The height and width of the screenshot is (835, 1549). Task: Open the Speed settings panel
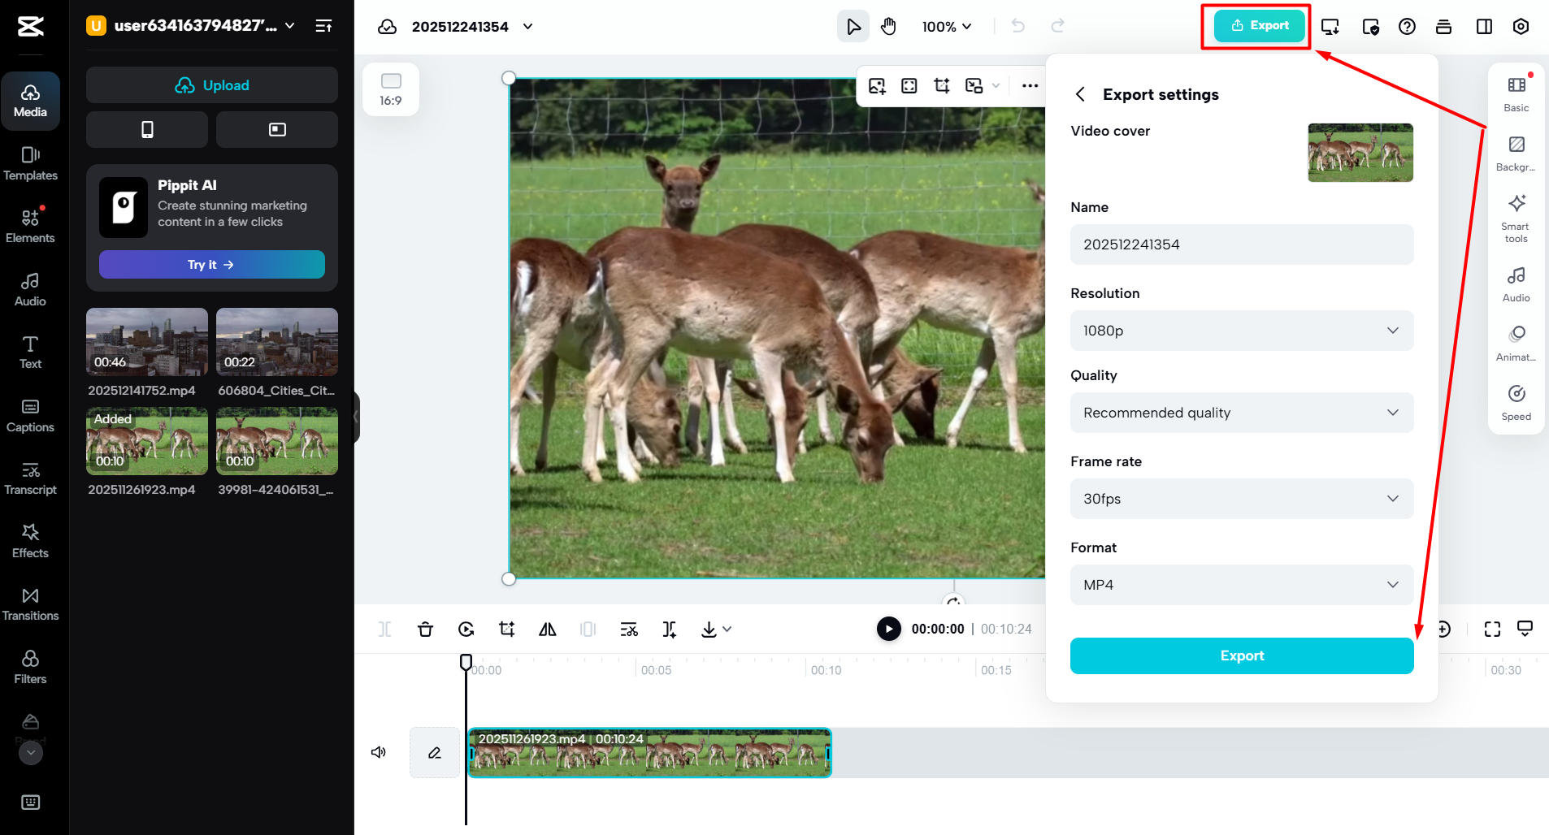1516,402
